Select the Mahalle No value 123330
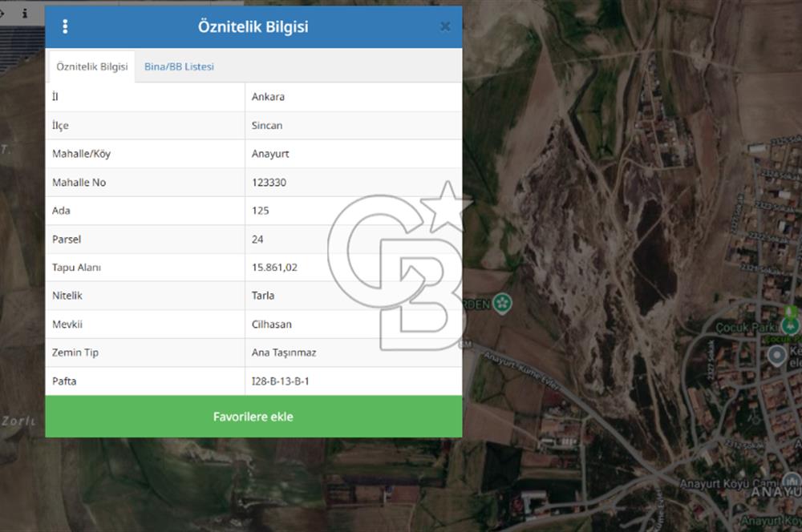The width and height of the screenshot is (802, 532). 269,183
